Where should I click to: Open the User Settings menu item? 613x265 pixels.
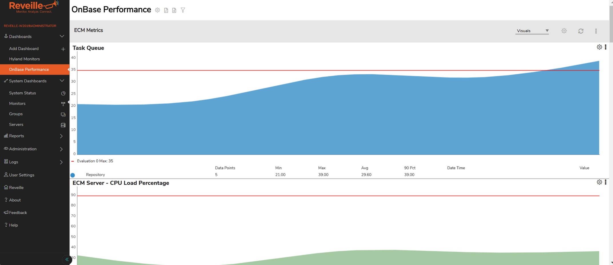coord(21,175)
